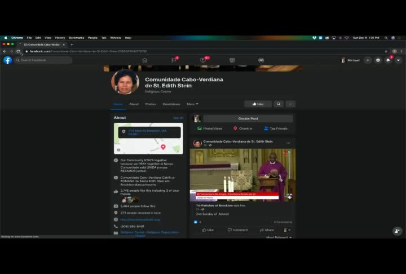Viewport: 406px width, 274px height.
Task: Expand the Most Relevant comments sort
Action: click(x=279, y=237)
